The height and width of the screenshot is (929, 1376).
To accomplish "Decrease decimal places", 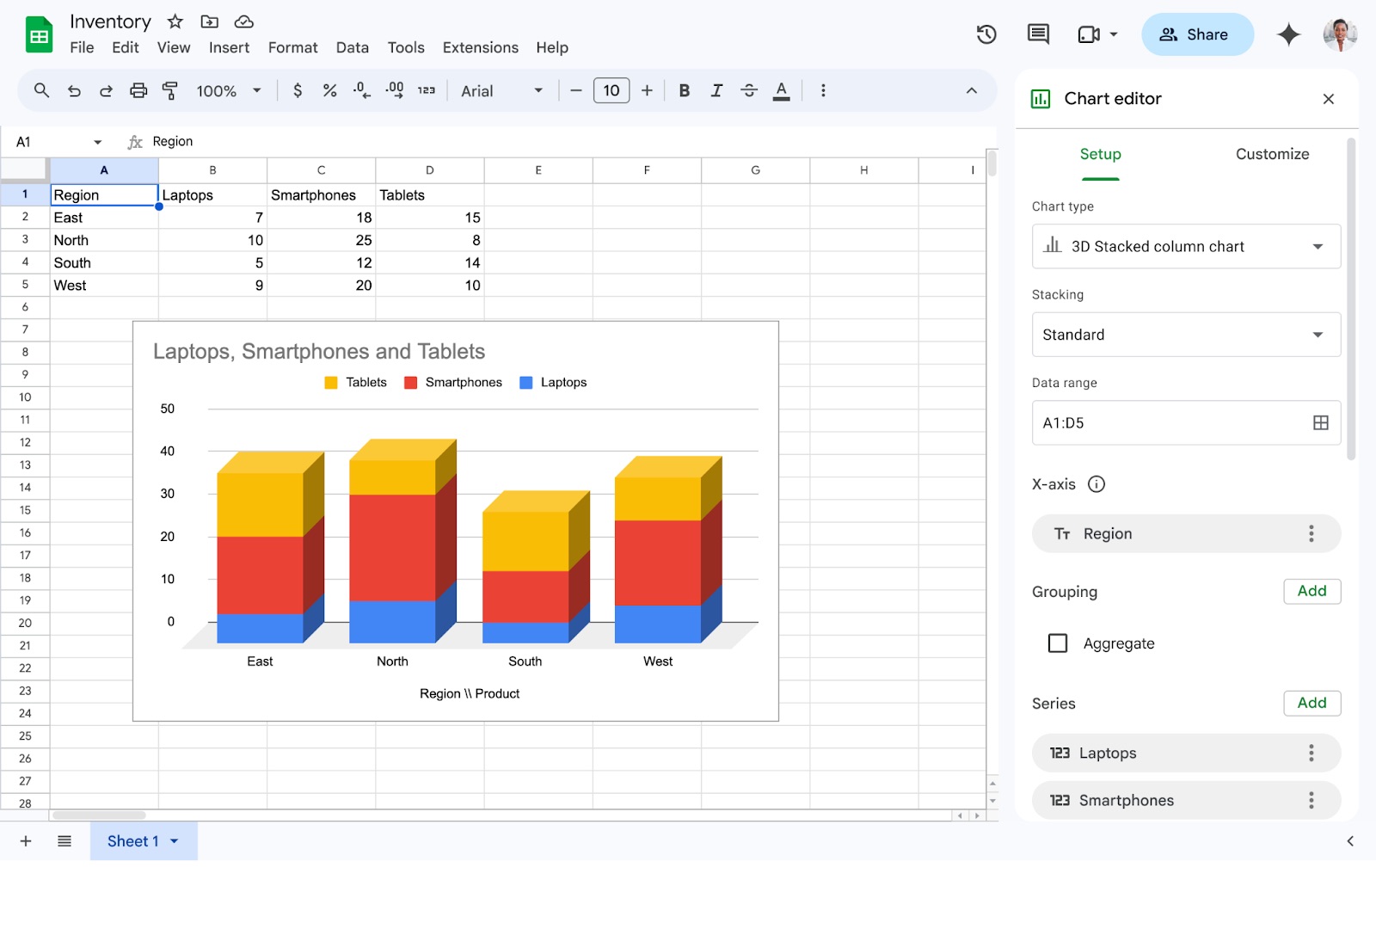I will coord(362,90).
